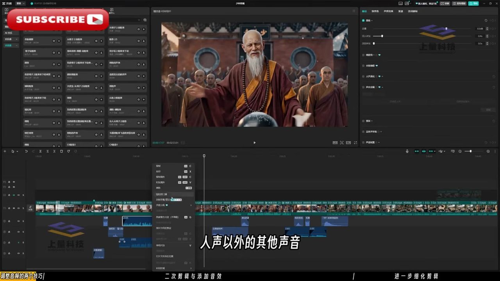Open the 时间区域 submenu in the context menu

click(173, 268)
